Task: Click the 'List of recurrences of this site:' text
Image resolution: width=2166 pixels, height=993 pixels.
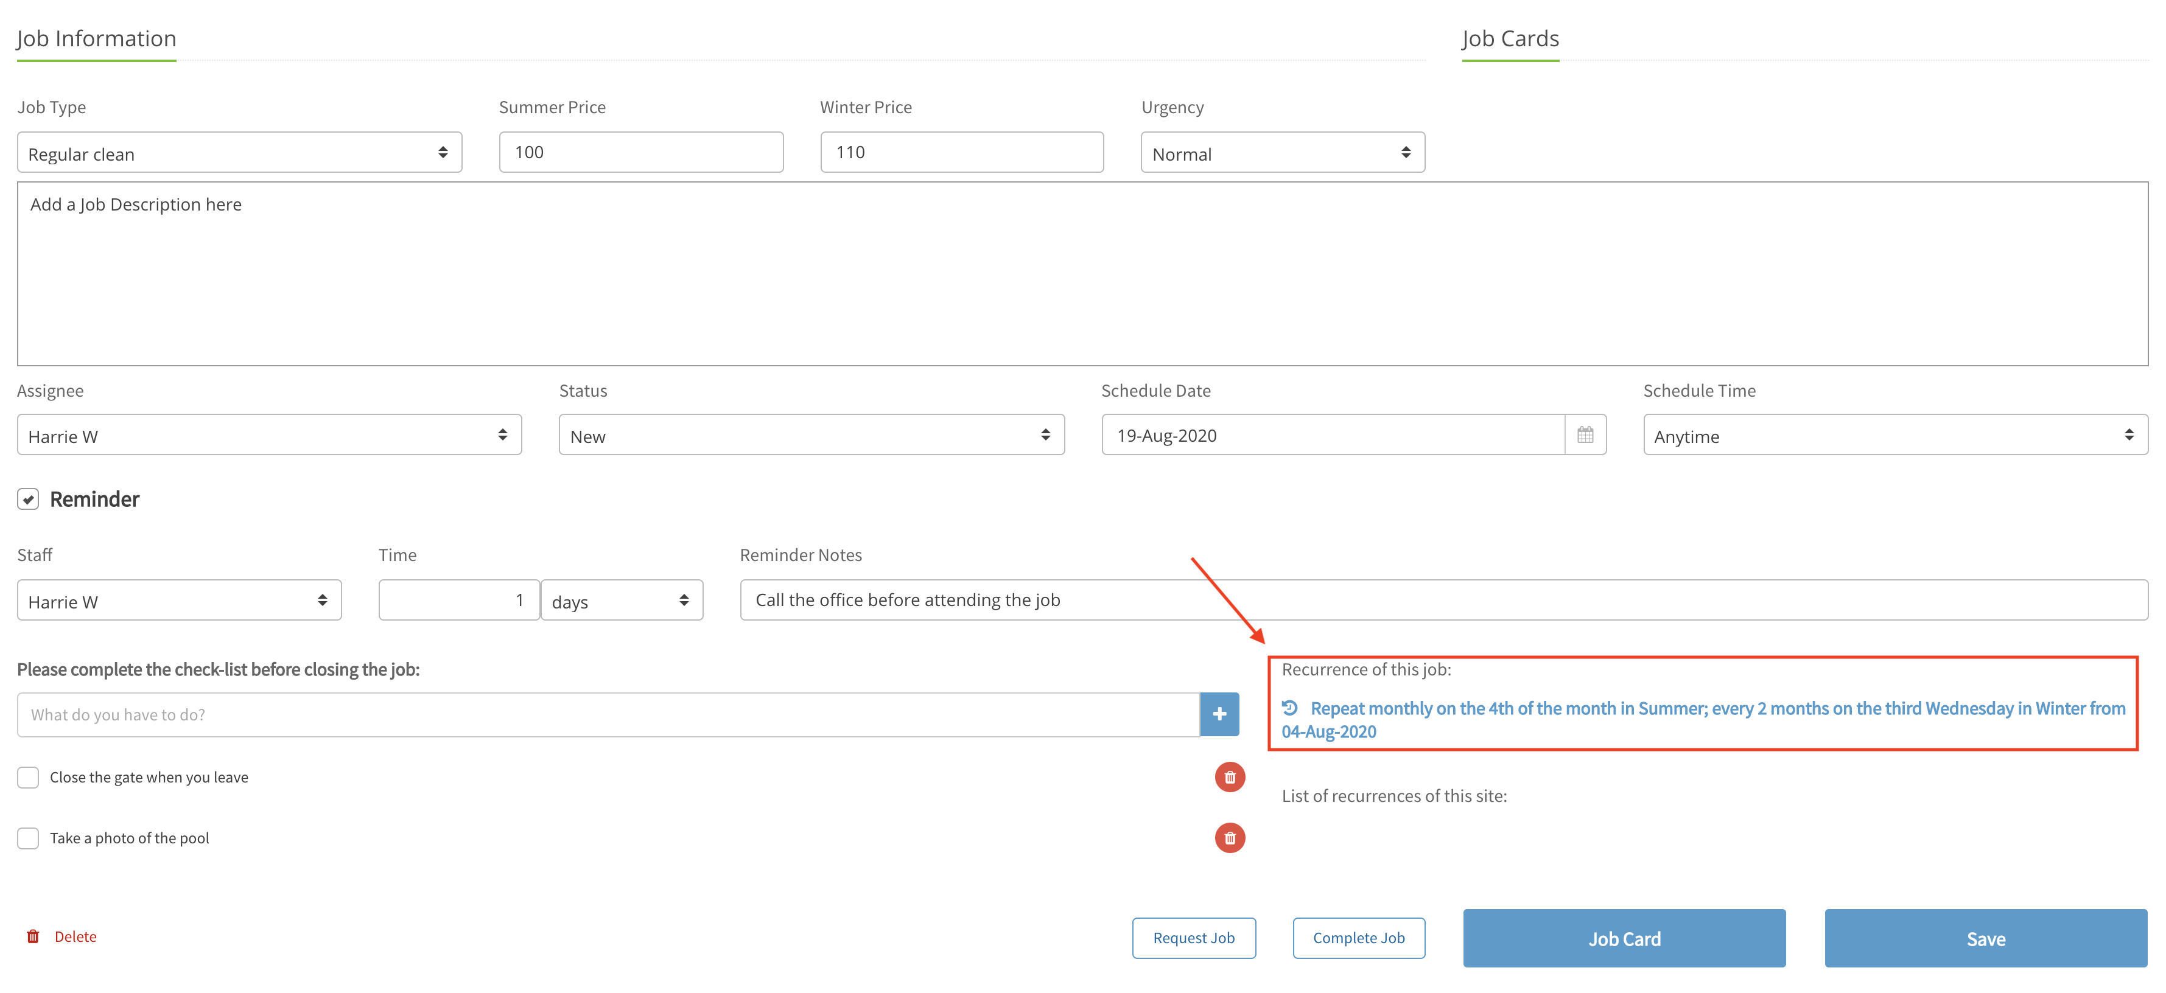Action: (1394, 796)
